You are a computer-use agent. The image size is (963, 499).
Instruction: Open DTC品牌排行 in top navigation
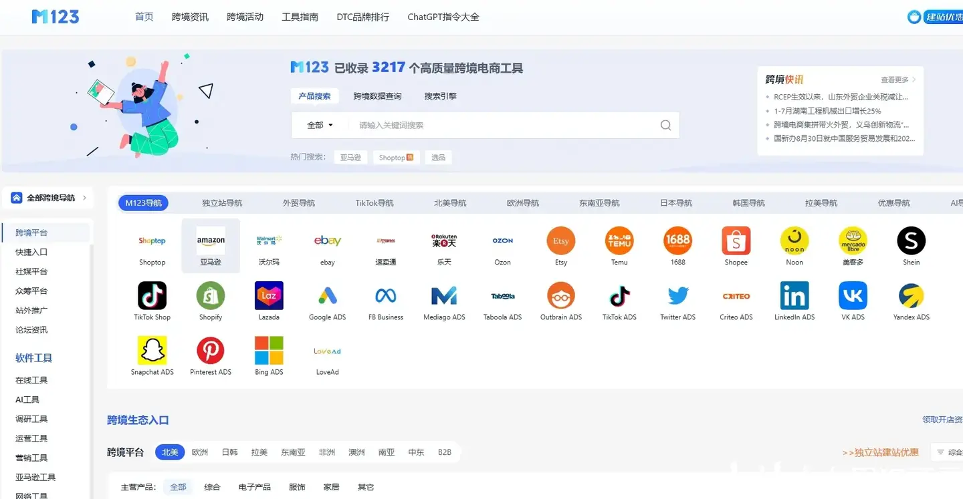[362, 17]
